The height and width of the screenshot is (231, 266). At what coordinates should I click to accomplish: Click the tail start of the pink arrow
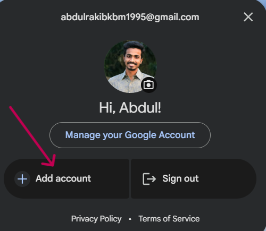pyautogui.click(x=11, y=107)
